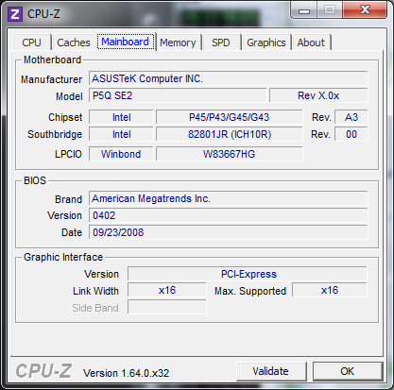Click the Manufacturer label
Image resolution: width=394 pixels, height=390 pixels.
click(51, 79)
